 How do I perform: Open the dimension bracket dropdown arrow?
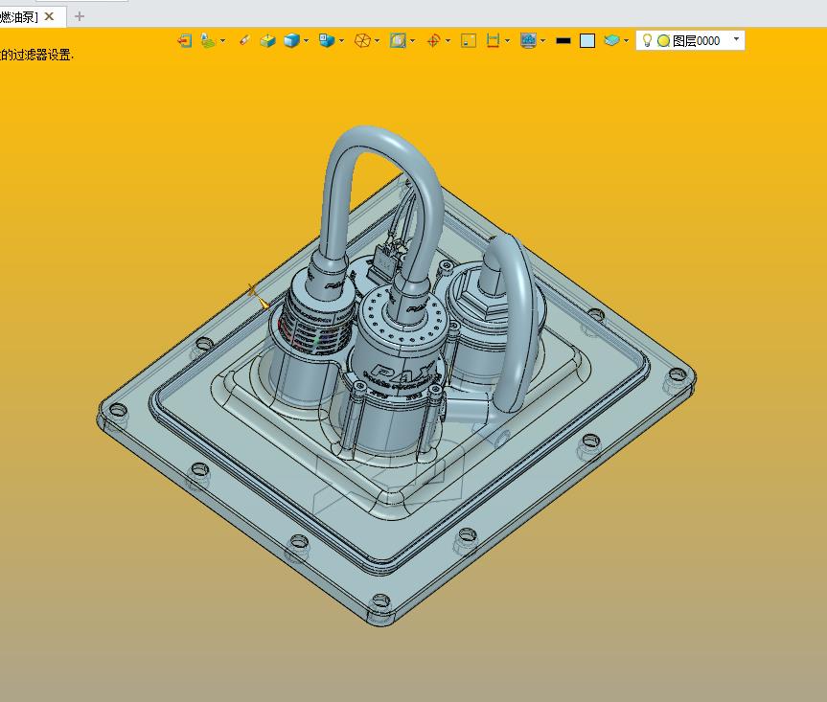(x=507, y=40)
